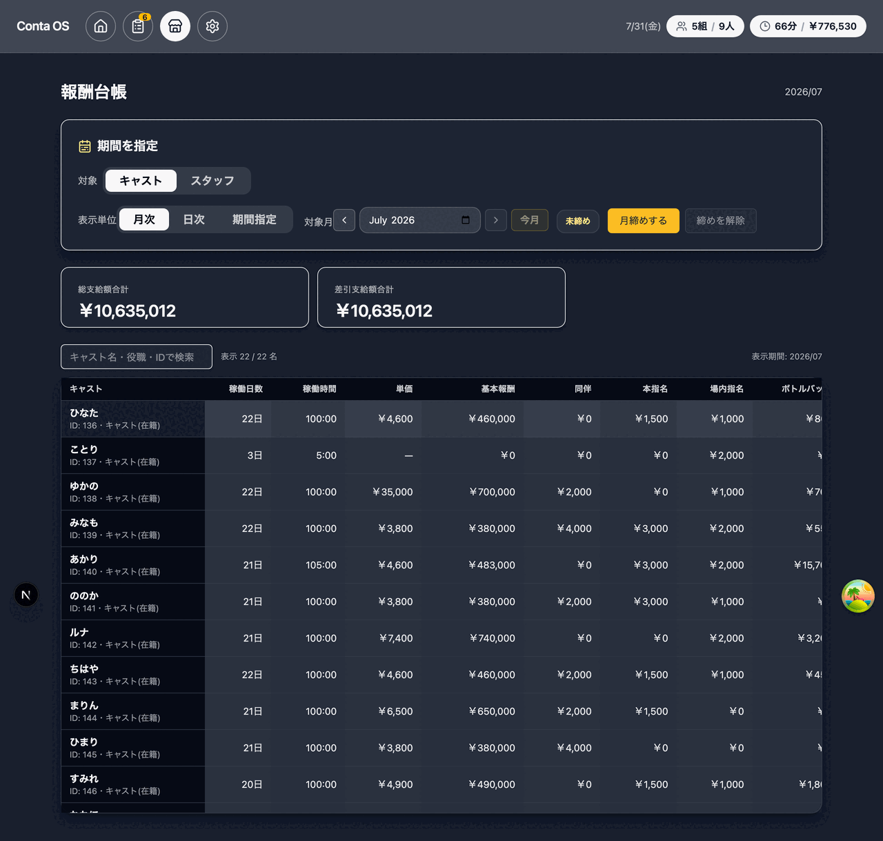883x841 pixels.
Task: Advance to next month with right chevron
Action: (x=496, y=220)
